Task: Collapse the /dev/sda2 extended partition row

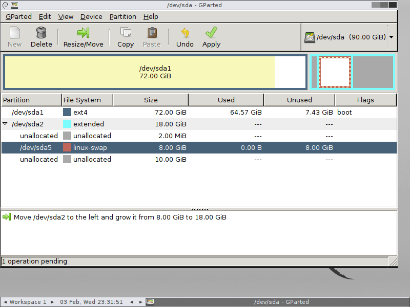Action: [x=5, y=124]
